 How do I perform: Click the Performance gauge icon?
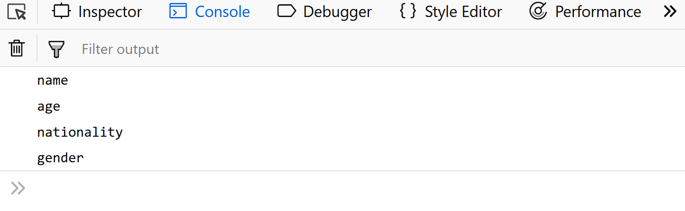[x=538, y=11]
